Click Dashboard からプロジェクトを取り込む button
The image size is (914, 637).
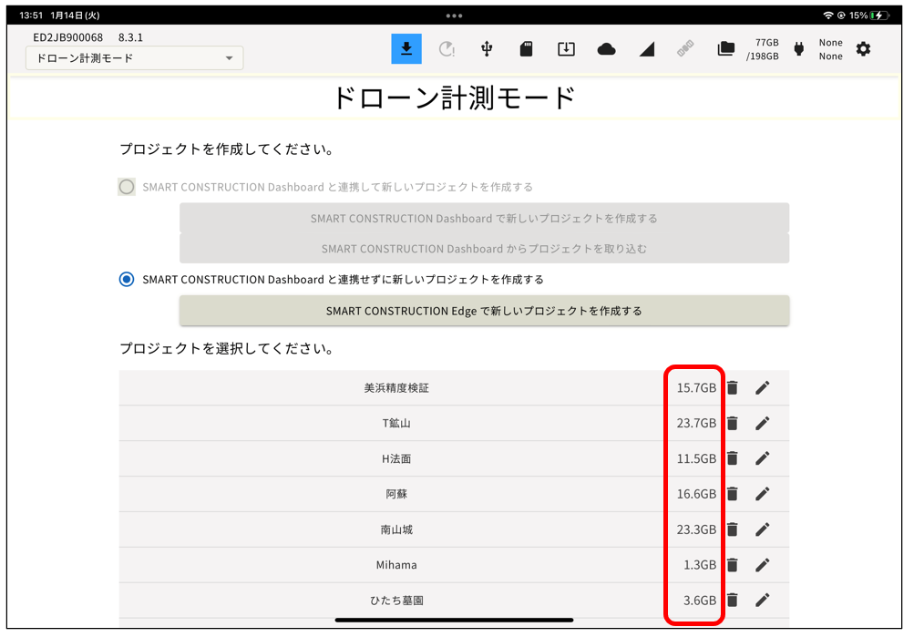tap(484, 249)
